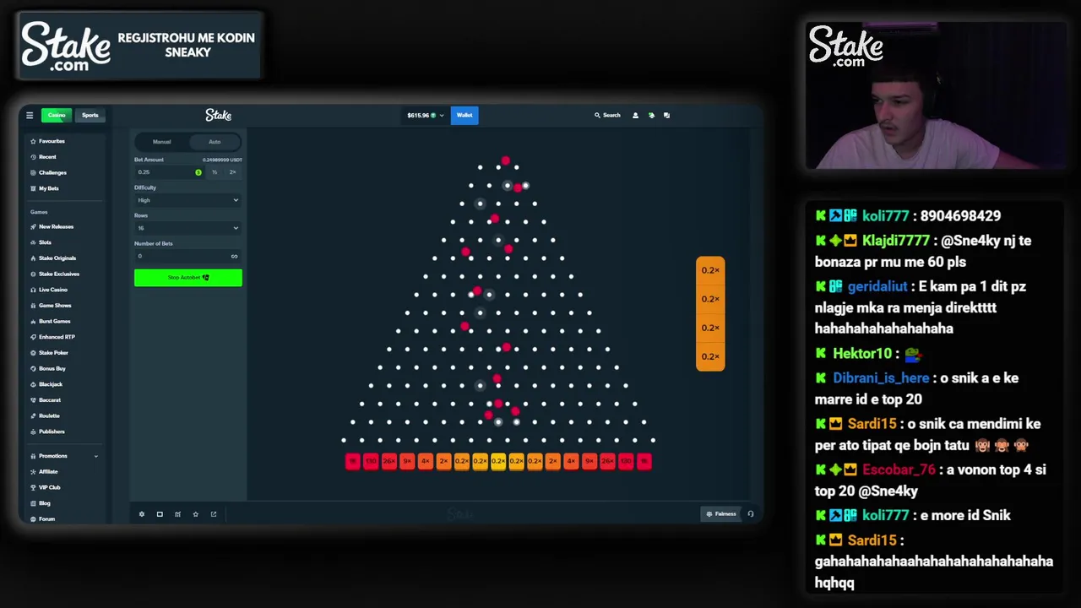1081x608 pixels.
Task: Click username geridaliut in chat
Action: click(x=877, y=287)
